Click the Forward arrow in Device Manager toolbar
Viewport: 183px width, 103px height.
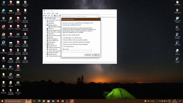(46, 16)
